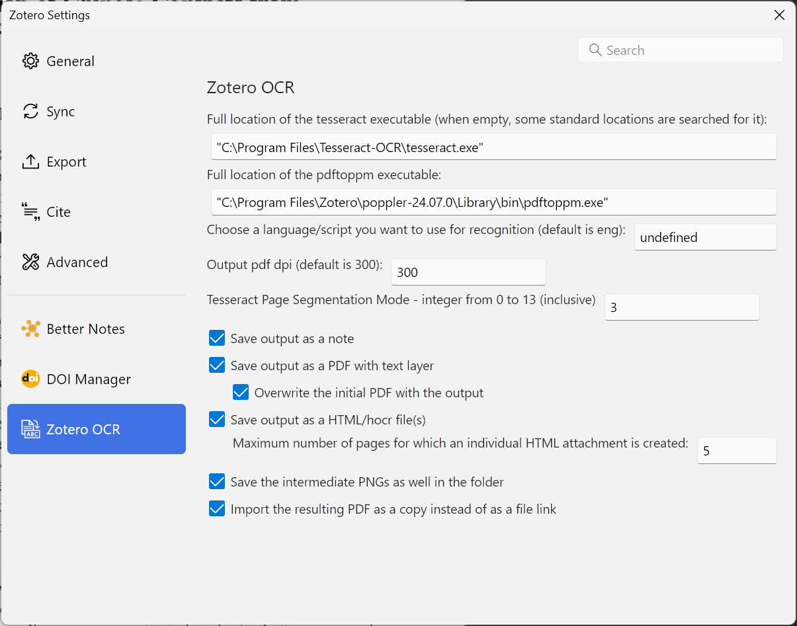Click the Cite quotation icon
Viewport: 797px width, 626px height.
pos(30,212)
